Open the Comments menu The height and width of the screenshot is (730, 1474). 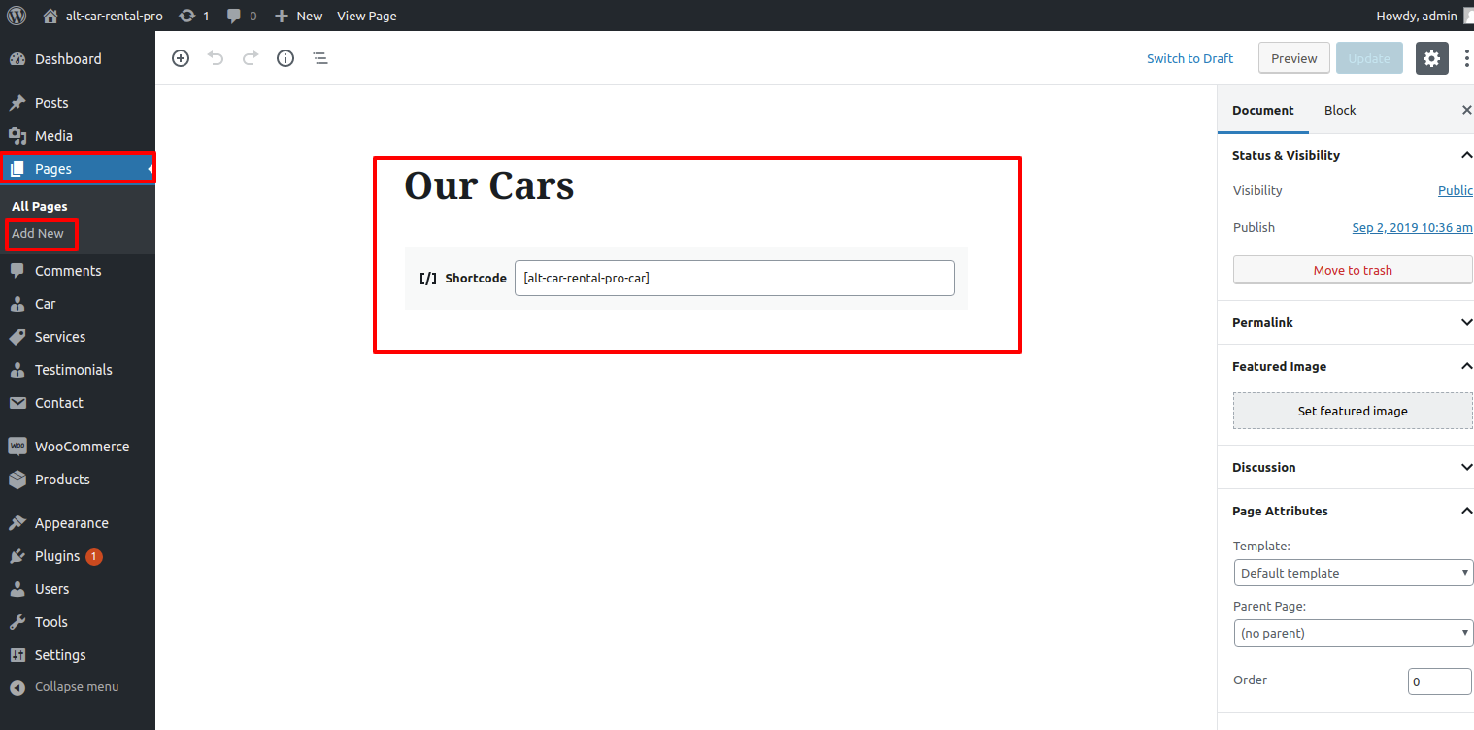coord(78,271)
